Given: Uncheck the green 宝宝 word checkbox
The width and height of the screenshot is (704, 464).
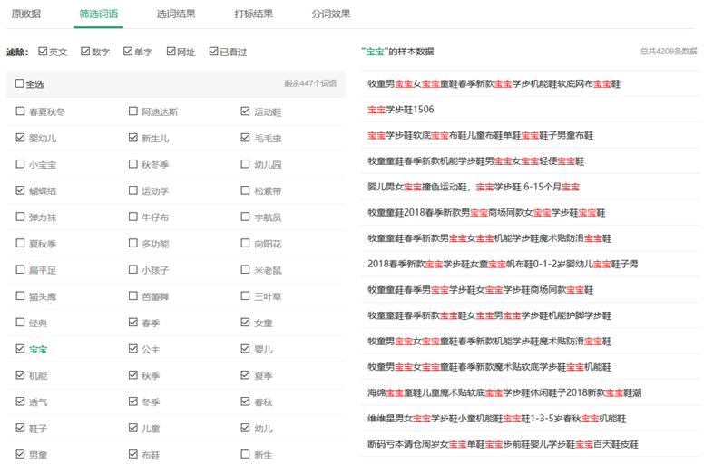Looking at the screenshot, I should tap(20, 348).
